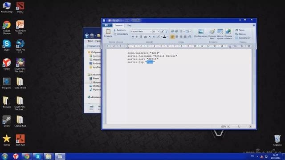Viewport: 285px width, 160px height.
Task: Open the Vegas Pro 11.0 desktop shortcut
Action: click(20, 46)
